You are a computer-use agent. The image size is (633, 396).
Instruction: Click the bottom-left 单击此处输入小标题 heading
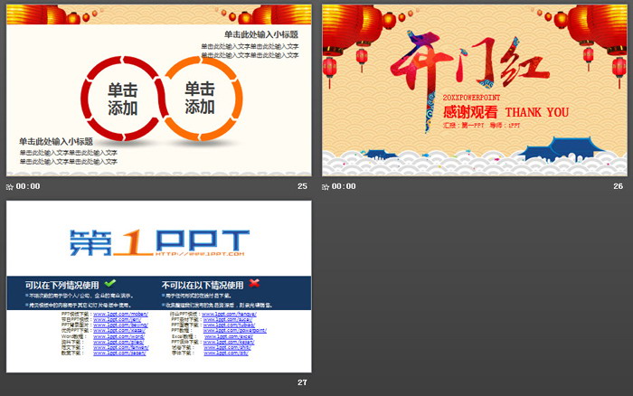click(x=56, y=141)
